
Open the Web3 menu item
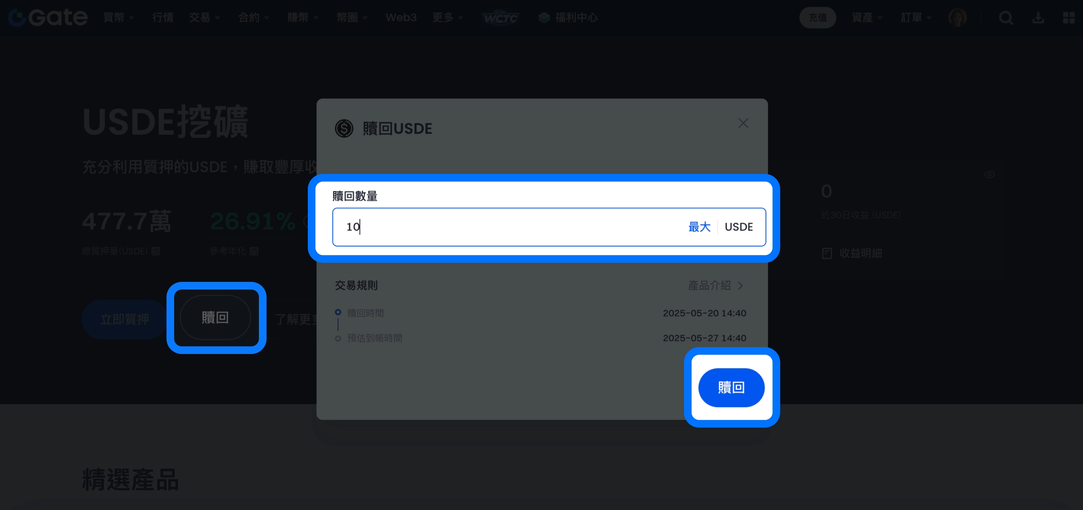pos(401,18)
